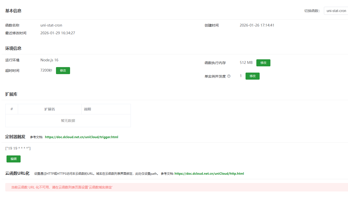Click the 说明 column header in extensions table

[x=87, y=109]
